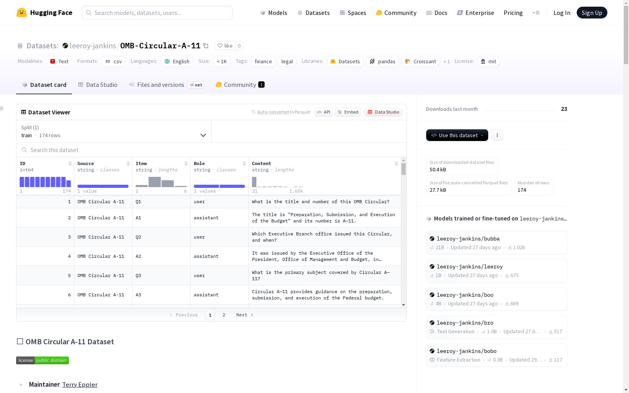629x393 pixels.
Task: Go to Models in the top navigation
Action: click(274, 13)
